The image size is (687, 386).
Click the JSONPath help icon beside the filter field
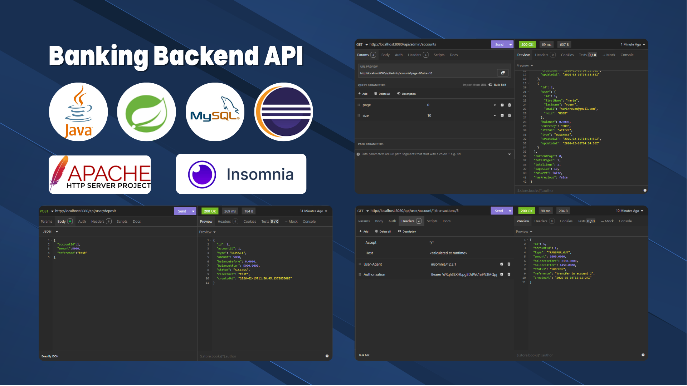(645, 190)
